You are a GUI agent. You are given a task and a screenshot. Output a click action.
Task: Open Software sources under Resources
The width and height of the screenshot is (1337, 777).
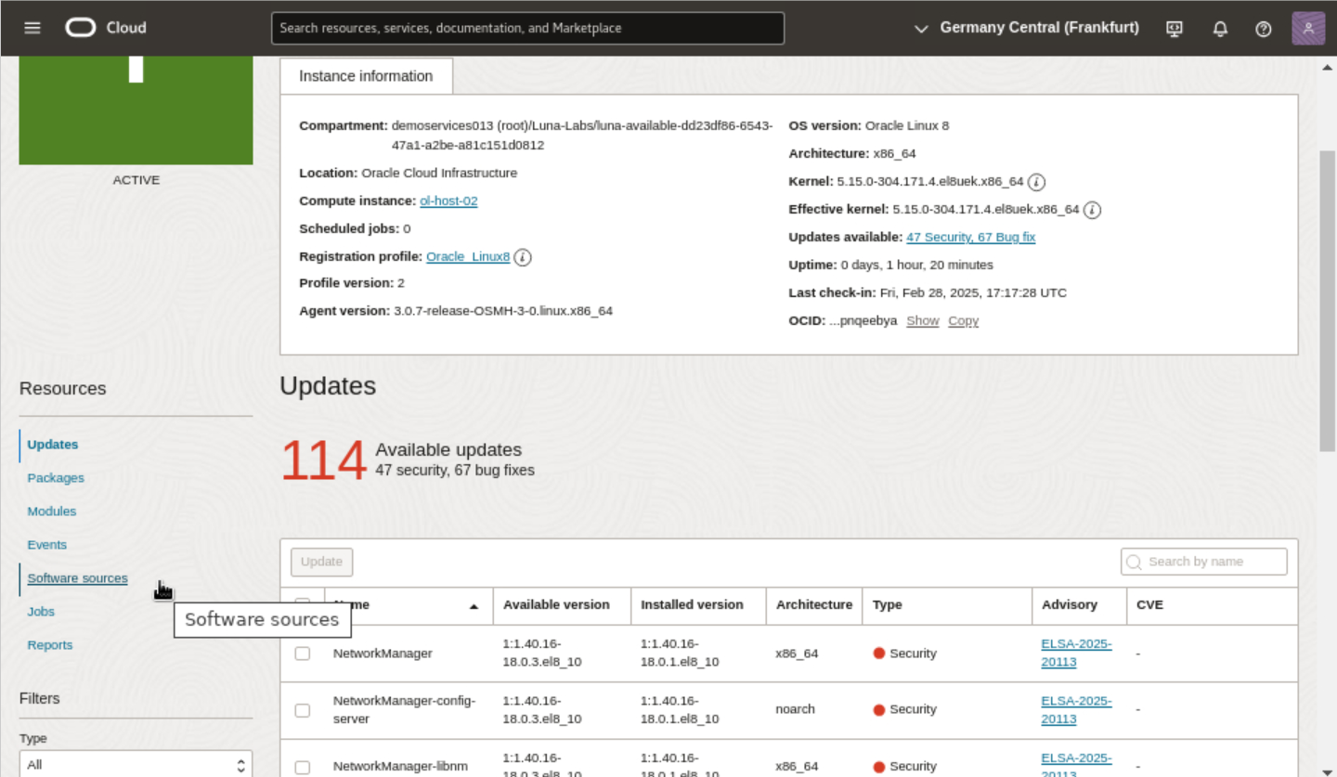[78, 578]
